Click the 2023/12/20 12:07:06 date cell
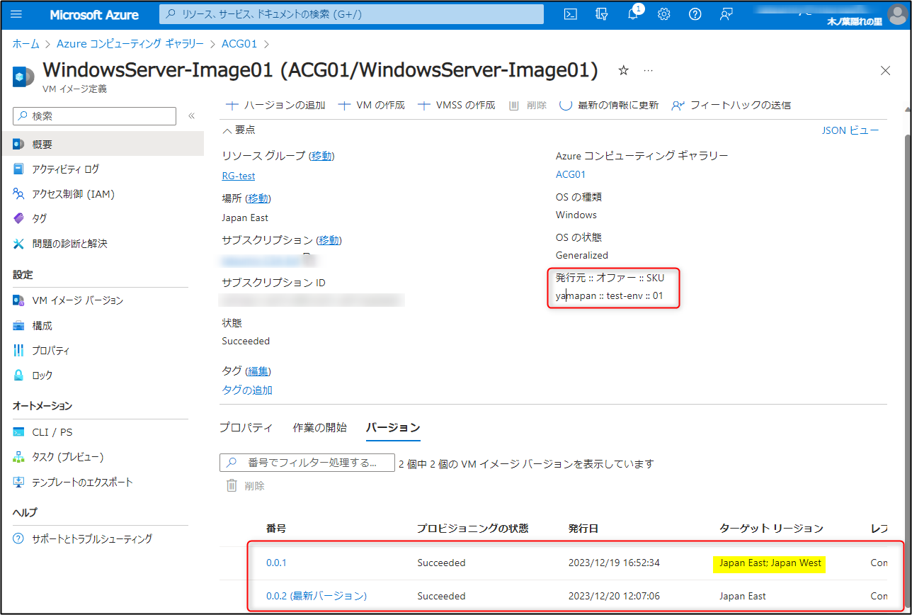The width and height of the screenshot is (912, 615). pyautogui.click(x=613, y=596)
